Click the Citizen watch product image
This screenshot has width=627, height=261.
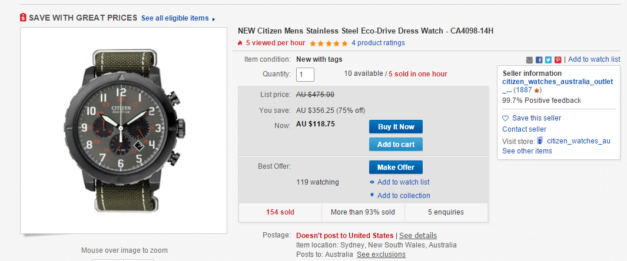[124, 130]
